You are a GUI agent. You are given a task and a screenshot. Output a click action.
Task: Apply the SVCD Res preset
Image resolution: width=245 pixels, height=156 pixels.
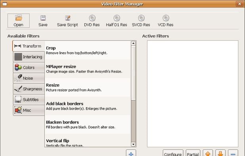(x=141, y=21)
